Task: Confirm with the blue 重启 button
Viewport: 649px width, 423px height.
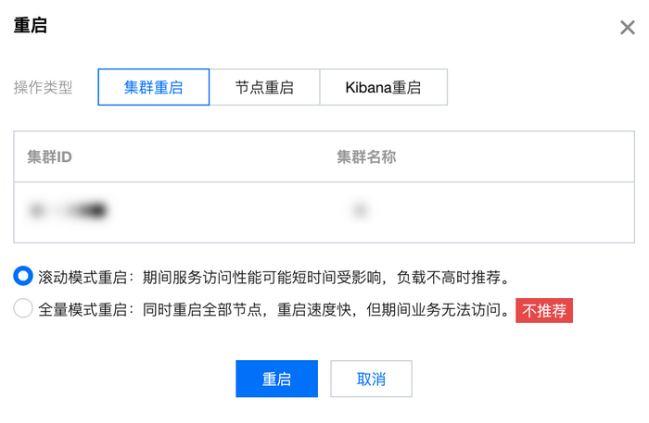Action: [x=276, y=379]
